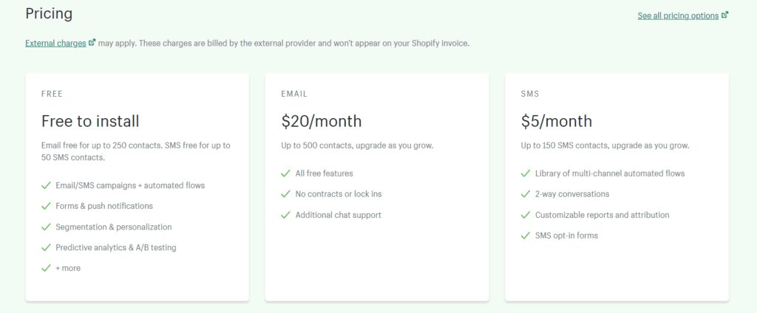Open the External charges link
The image size is (757, 313).
click(x=55, y=43)
